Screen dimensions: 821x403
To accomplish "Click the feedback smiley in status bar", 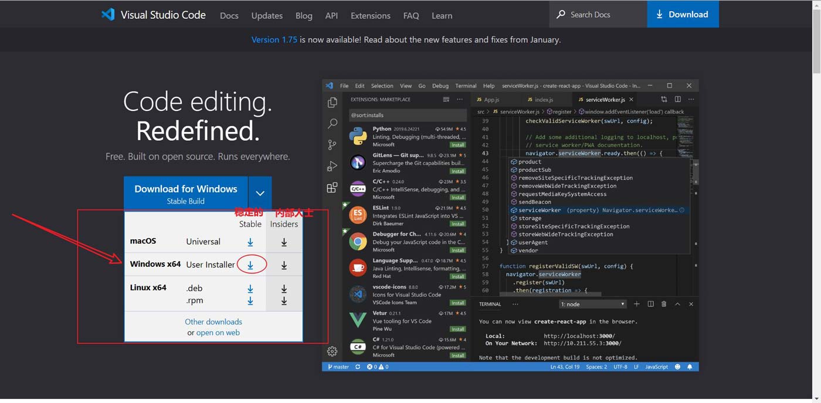I will 677,367.
